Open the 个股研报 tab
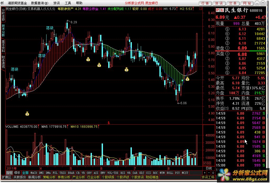This screenshot has width=270, height=183. coord(108,177)
